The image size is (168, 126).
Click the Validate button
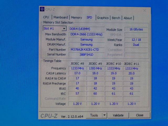click(118, 115)
